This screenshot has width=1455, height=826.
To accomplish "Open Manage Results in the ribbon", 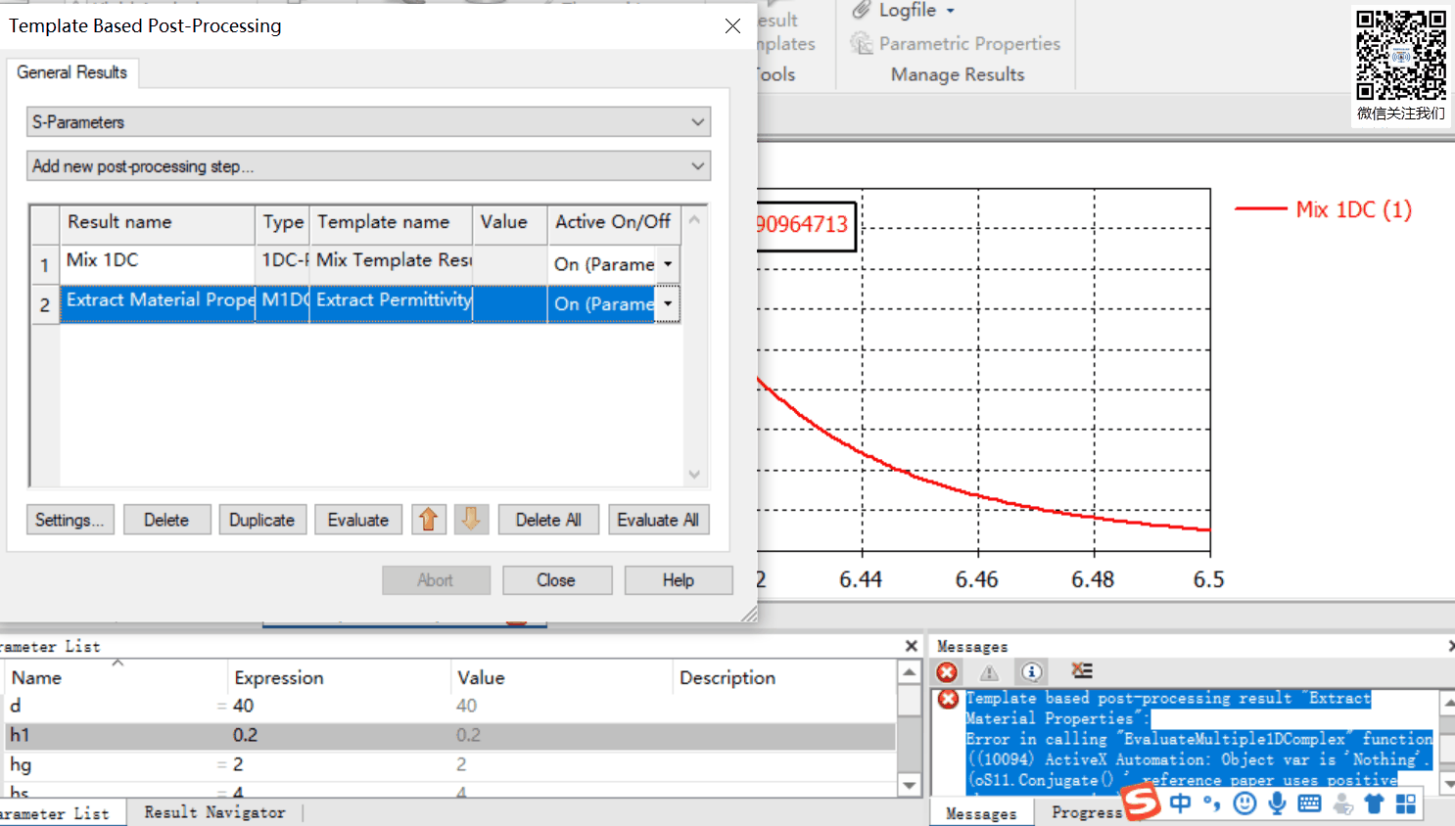I will 958,74.
